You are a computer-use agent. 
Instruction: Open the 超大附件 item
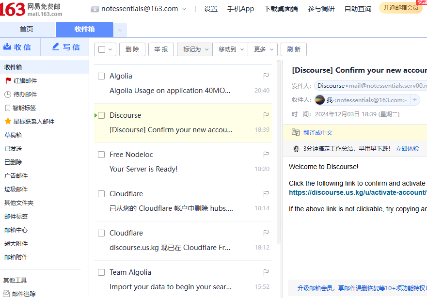tap(16, 244)
